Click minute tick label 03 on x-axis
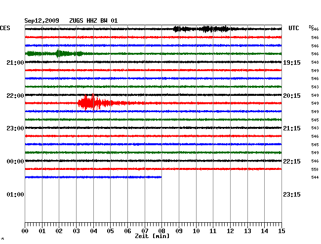 pyautogui.click(x=76, y=231)
